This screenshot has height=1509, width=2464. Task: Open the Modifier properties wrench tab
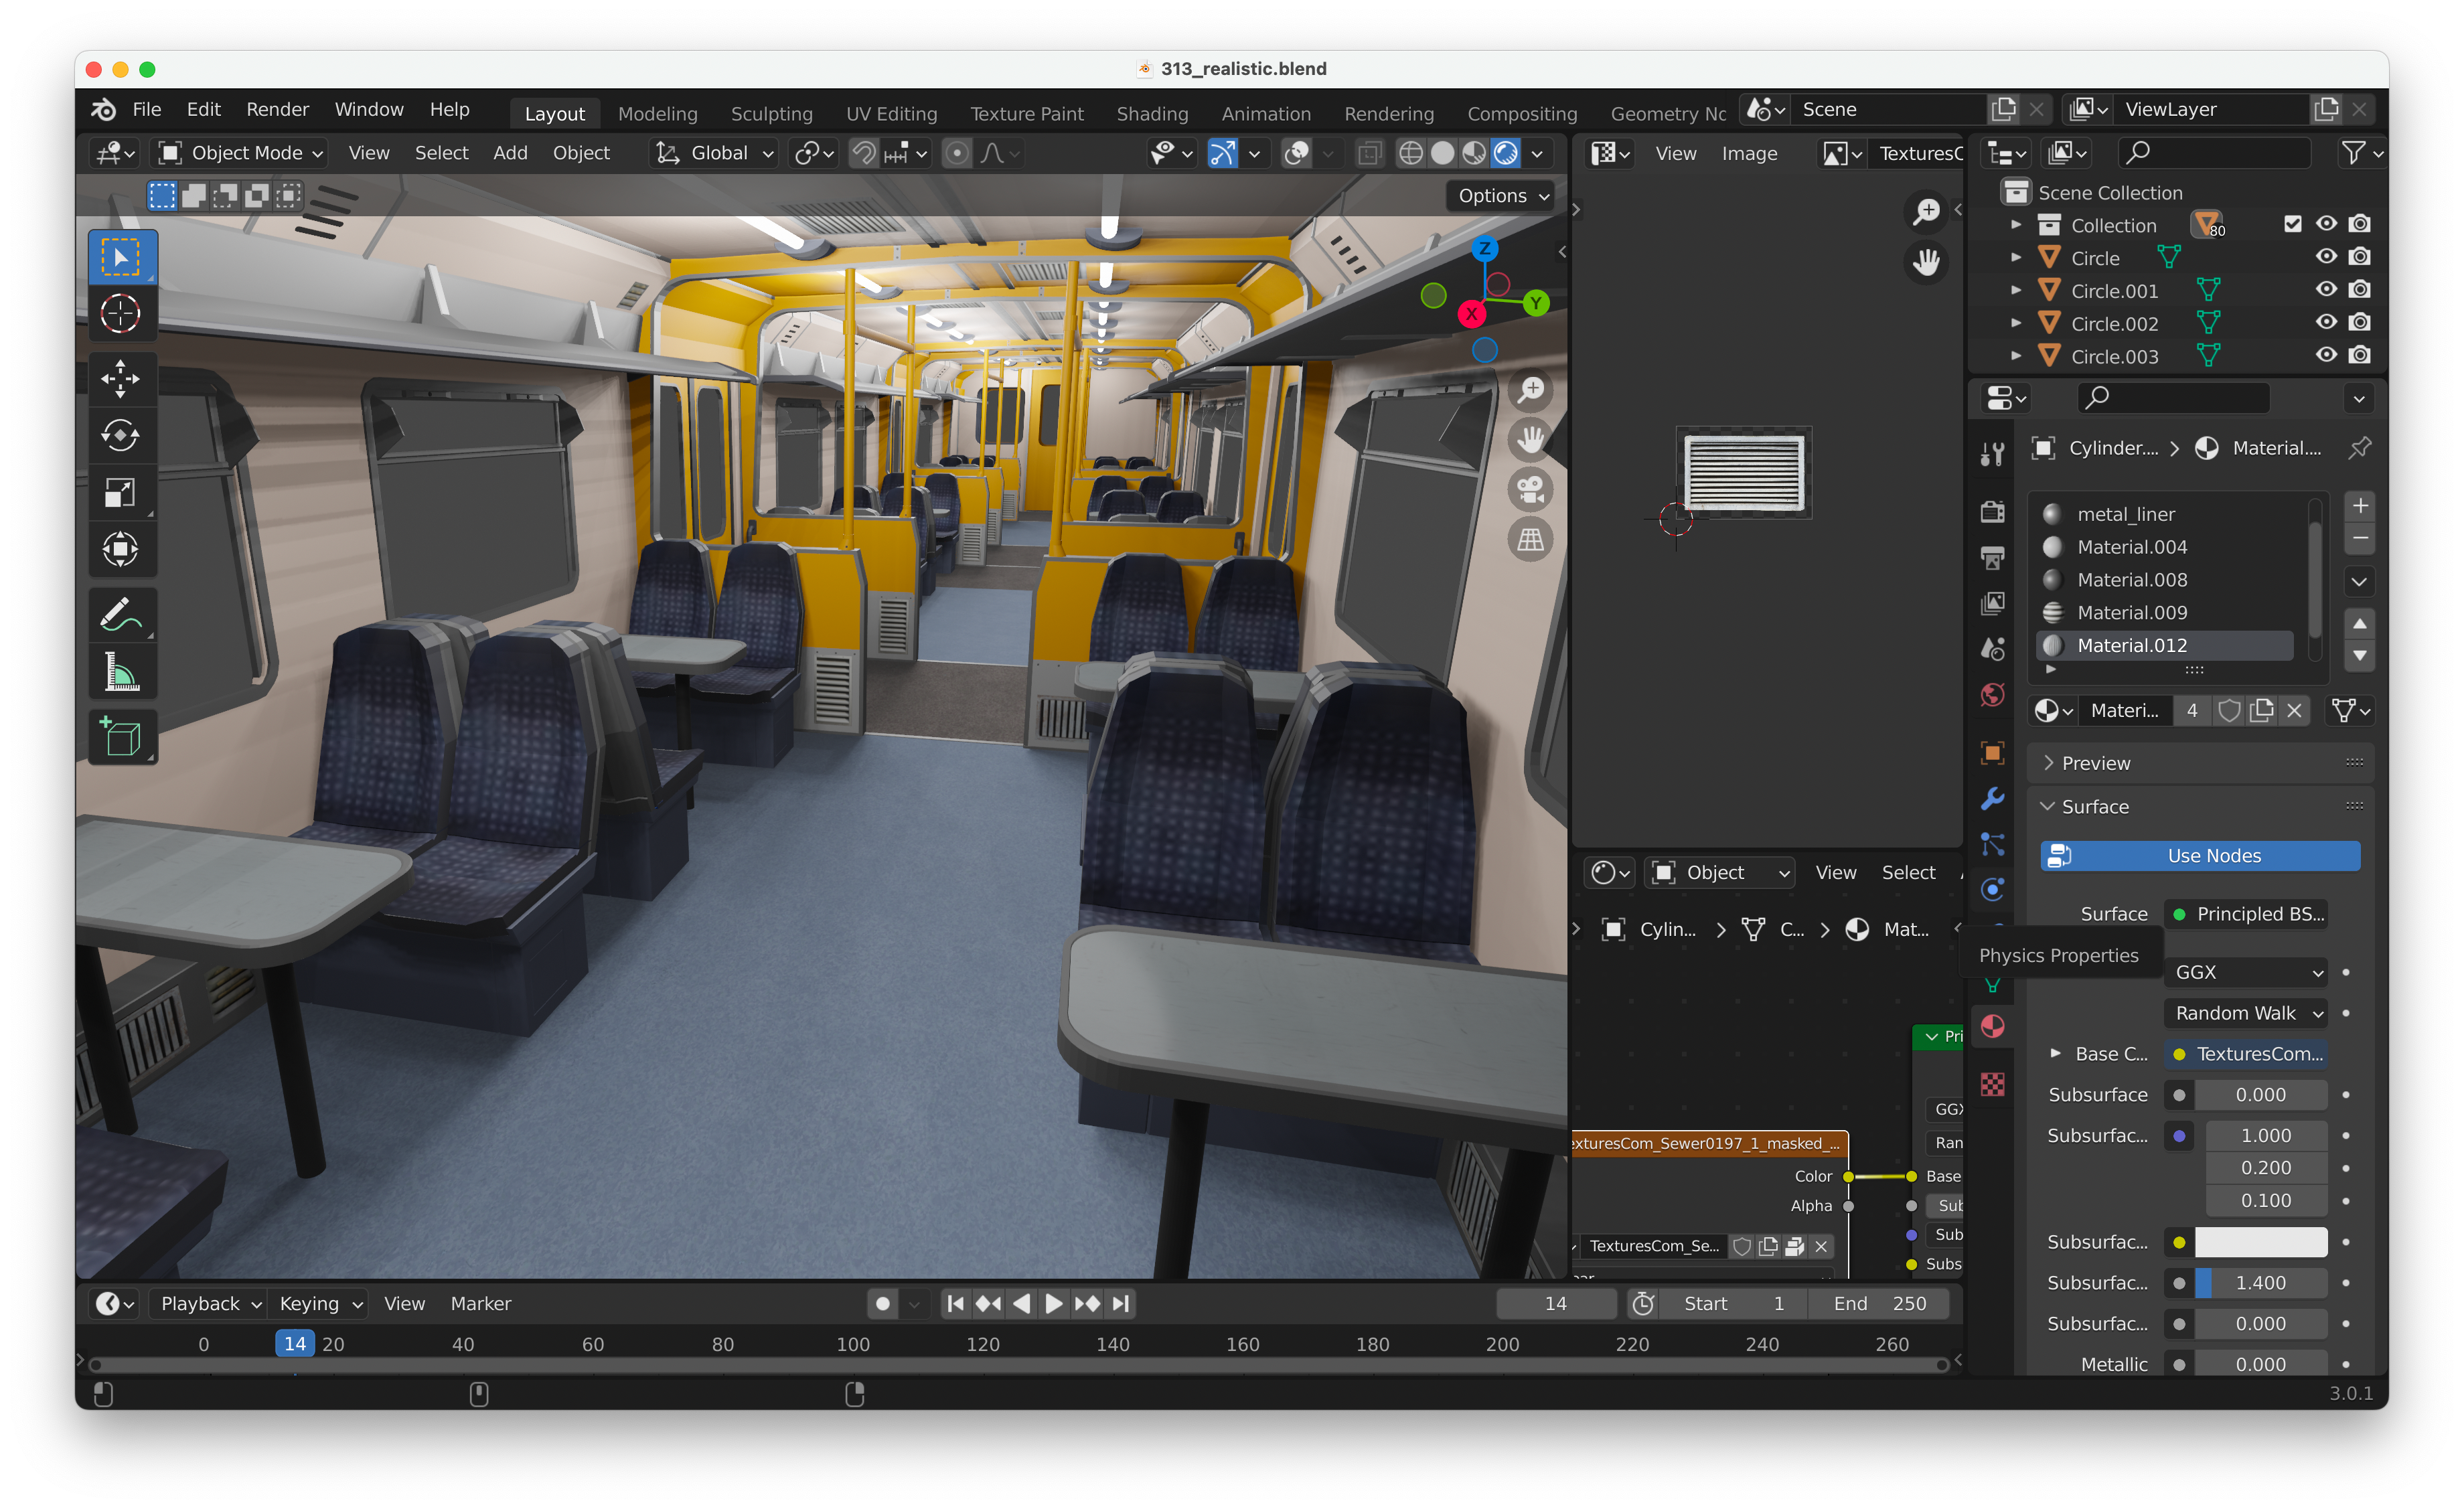click(1992, 798)
